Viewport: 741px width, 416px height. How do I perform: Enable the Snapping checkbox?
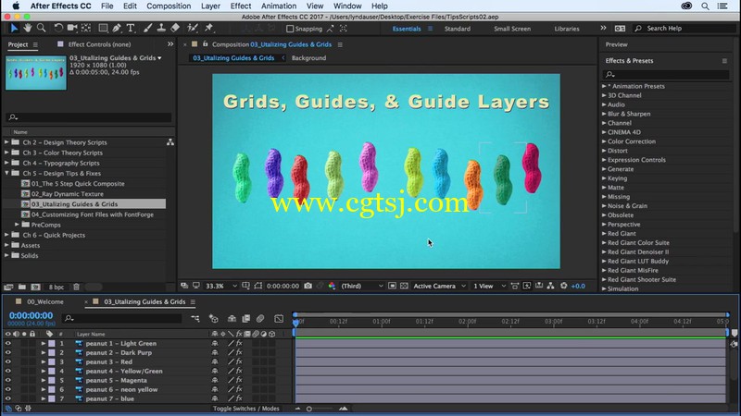(290, 29)
